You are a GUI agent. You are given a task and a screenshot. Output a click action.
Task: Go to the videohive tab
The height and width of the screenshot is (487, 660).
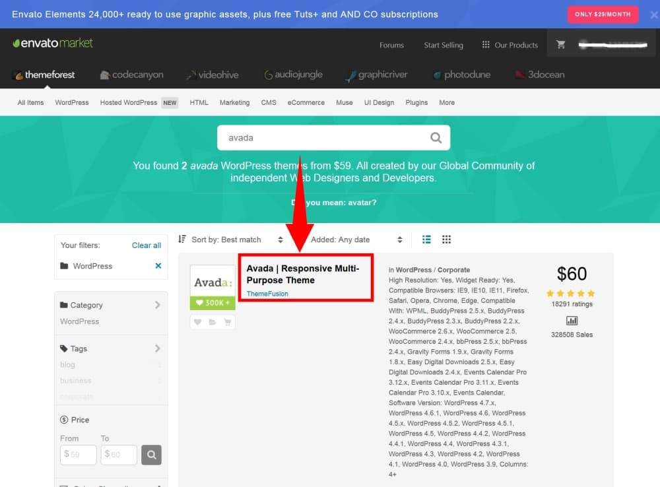[x=212, y=75]
